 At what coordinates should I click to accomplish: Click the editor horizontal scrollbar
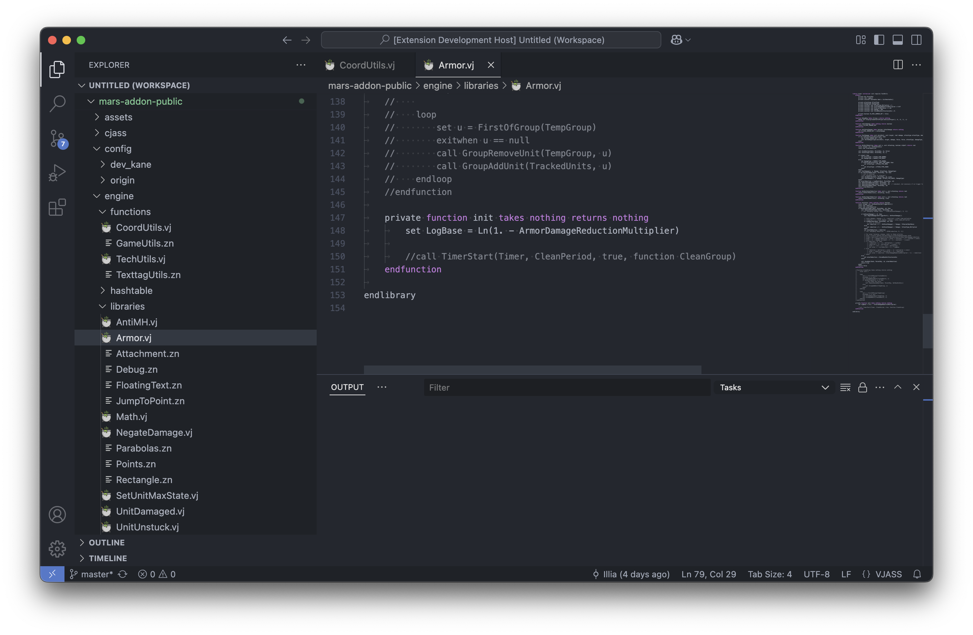(x=532, y=369)
